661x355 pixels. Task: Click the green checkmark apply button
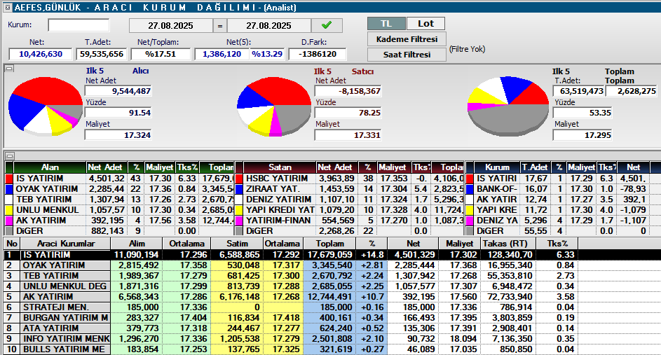pos(326,25)
